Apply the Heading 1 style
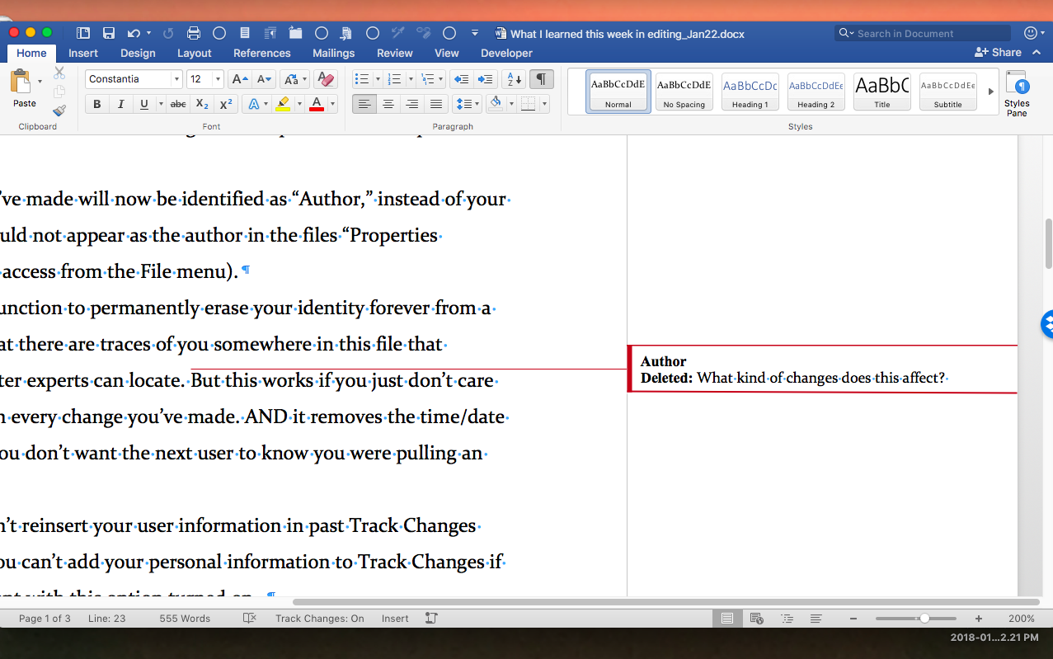Image resolution: width=1053 pixels, height=659 pixels. point(750,91)
